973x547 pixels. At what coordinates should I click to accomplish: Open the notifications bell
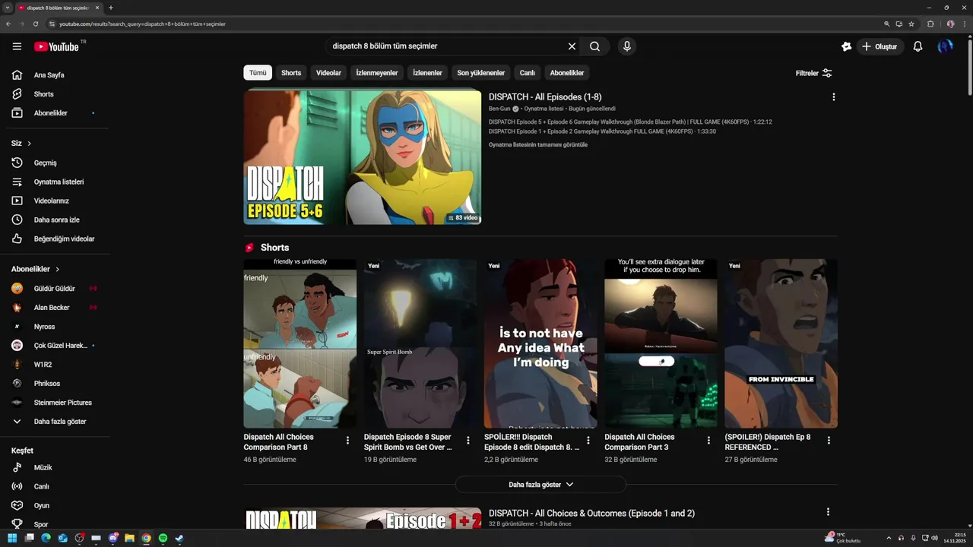coord(918,46)
